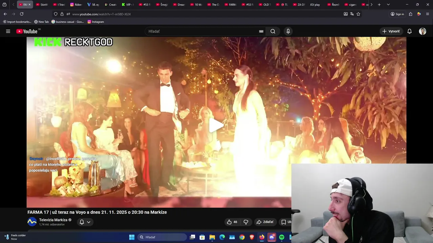The image size is (433, 243).
Task: Switch to the I Tried tab
Action: click(x=59, y=5)
